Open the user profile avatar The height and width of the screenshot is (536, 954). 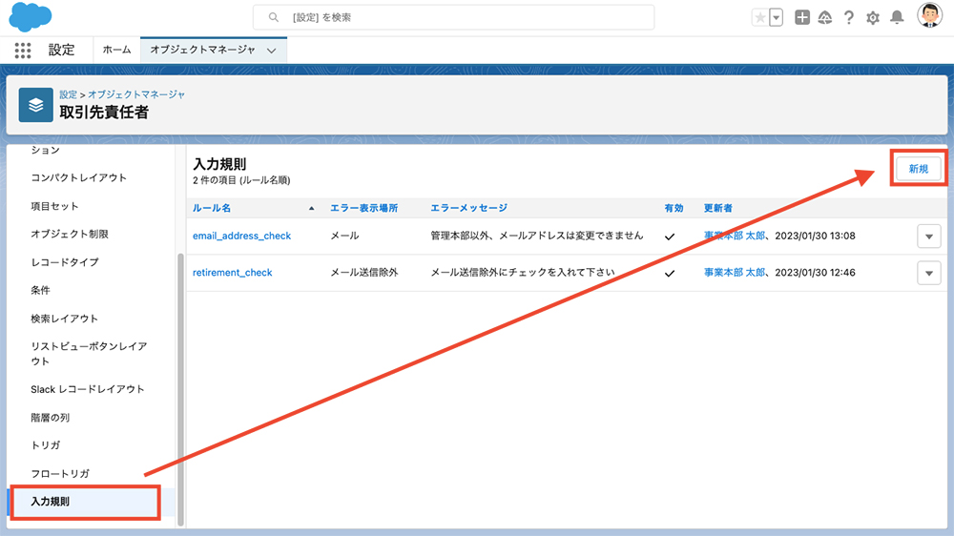(929, 16)
